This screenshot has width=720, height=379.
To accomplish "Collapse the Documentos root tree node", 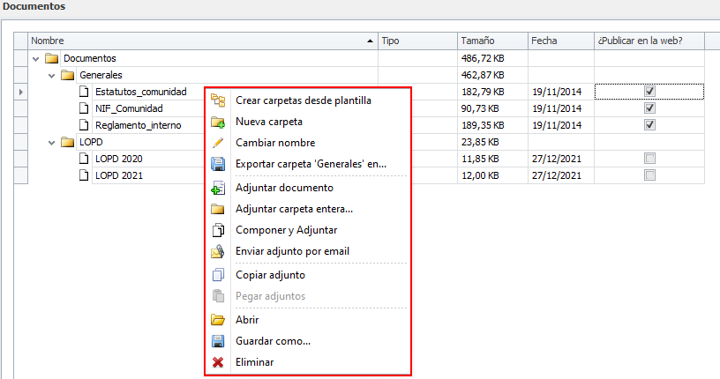I will click(x=36, y=59).
